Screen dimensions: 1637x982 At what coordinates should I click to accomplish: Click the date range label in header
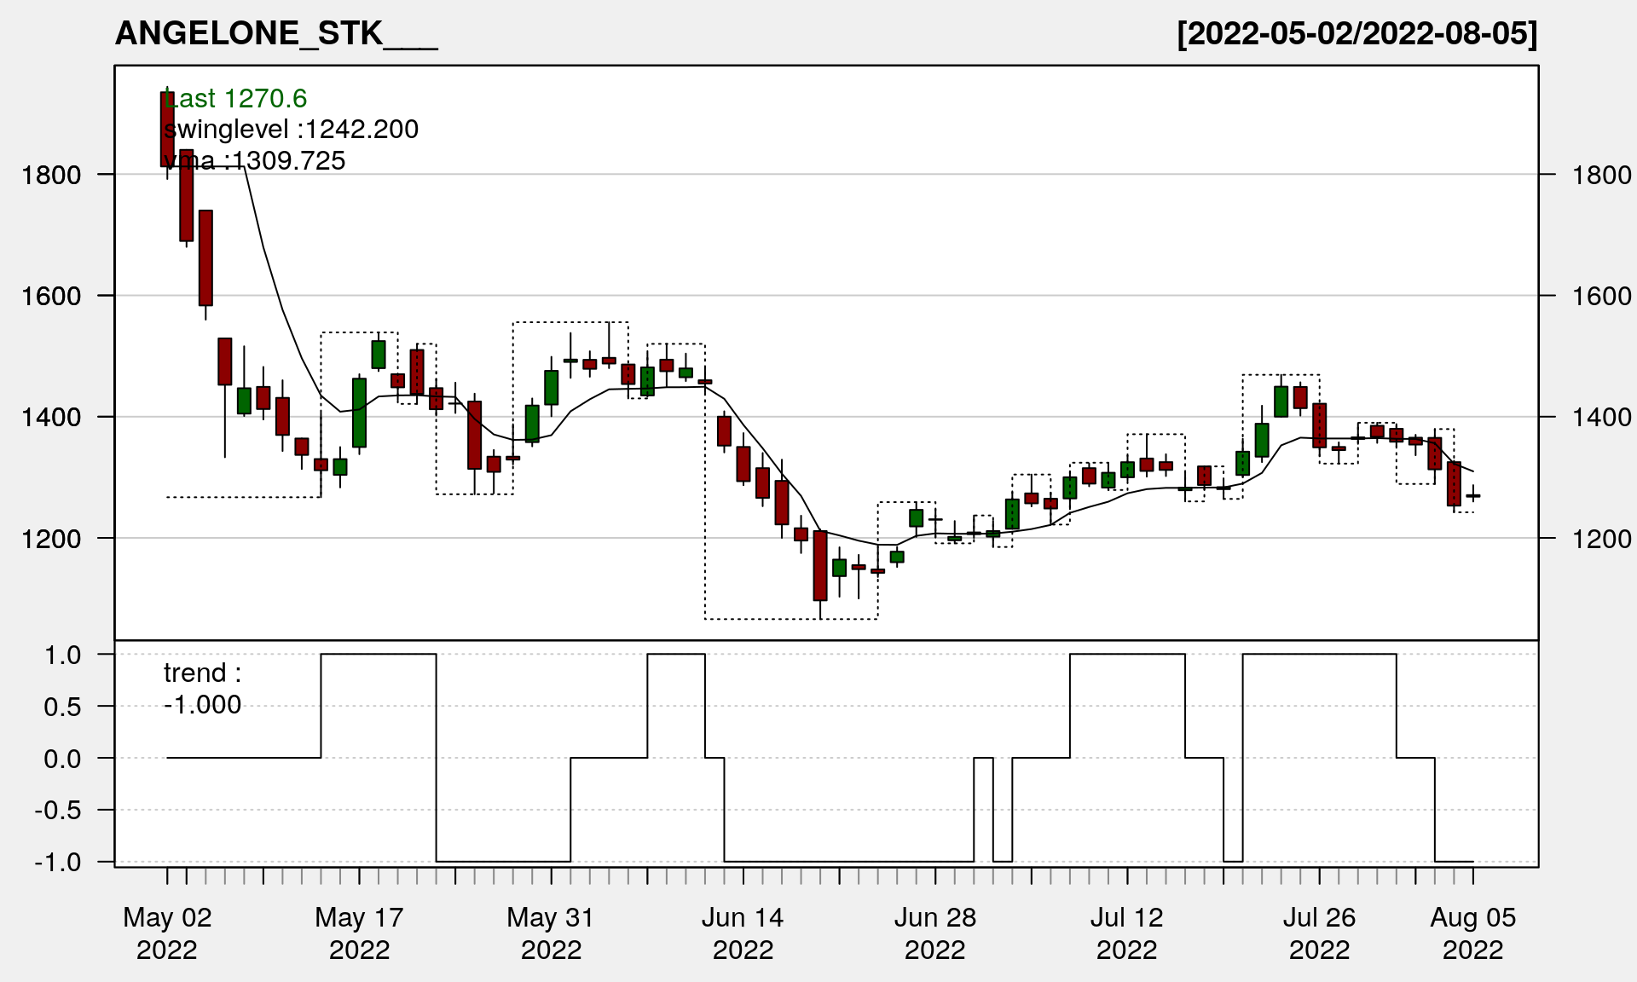click(x=1356, y=33)
